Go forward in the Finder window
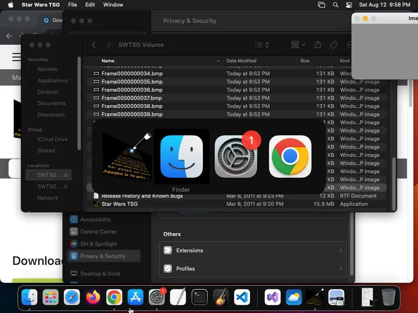The width and height of the screenshot is (418, 313). [108, 45]
